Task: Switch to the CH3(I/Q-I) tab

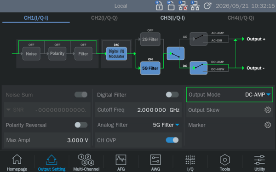Action: tap(172, 18)
